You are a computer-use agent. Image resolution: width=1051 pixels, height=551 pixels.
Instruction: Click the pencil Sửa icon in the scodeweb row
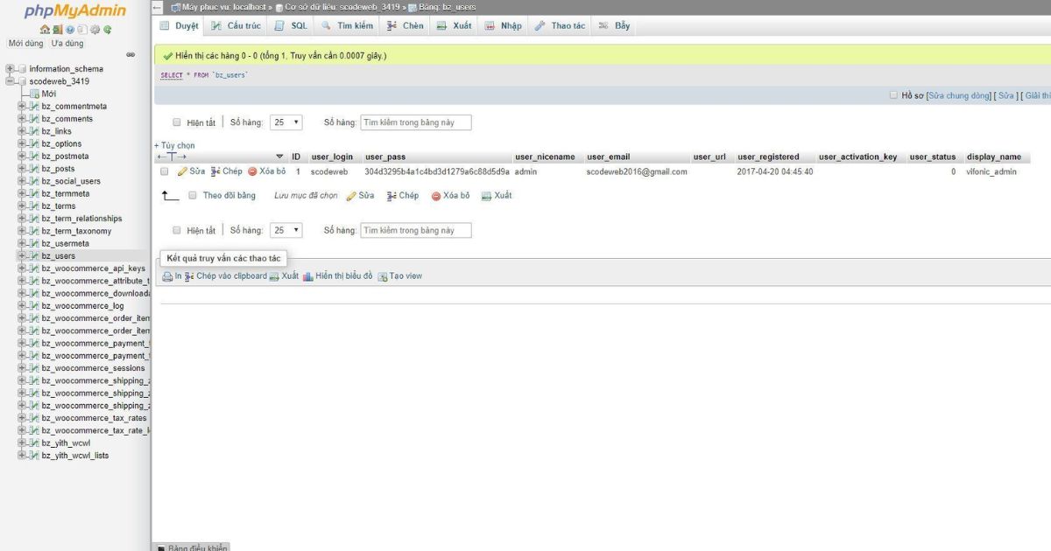click(183, 172)
